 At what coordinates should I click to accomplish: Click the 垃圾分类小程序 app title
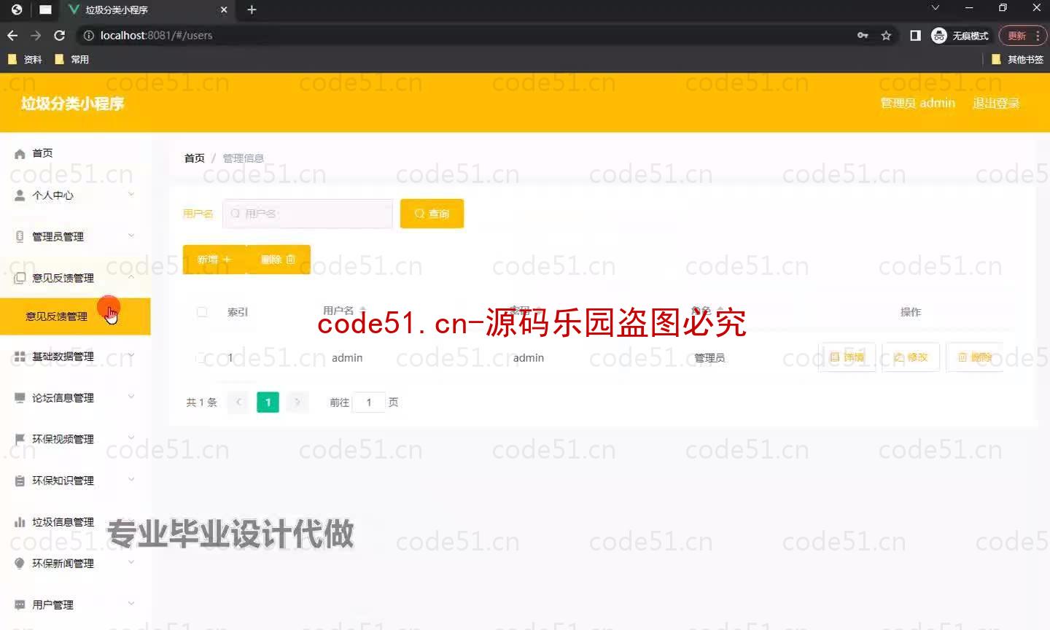coord(72,104)
